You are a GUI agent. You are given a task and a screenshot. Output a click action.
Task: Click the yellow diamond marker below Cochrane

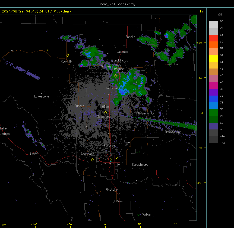pyautogui.click(x=93, y=160)
